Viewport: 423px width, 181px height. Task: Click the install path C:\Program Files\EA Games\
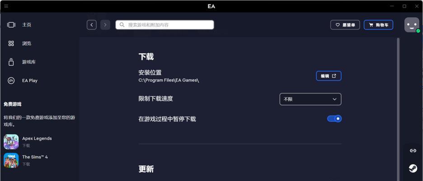tap(169, 80)
